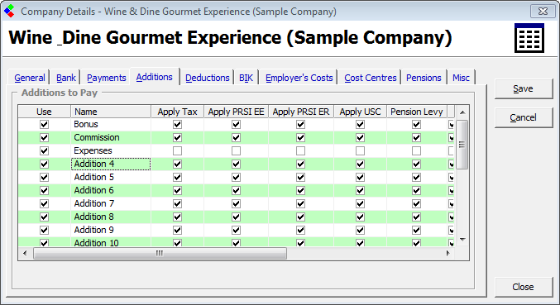Toggle Use checkbox for Commission
Image resolution: width=560 pixels, height=305 pixels.
[45, 137]
